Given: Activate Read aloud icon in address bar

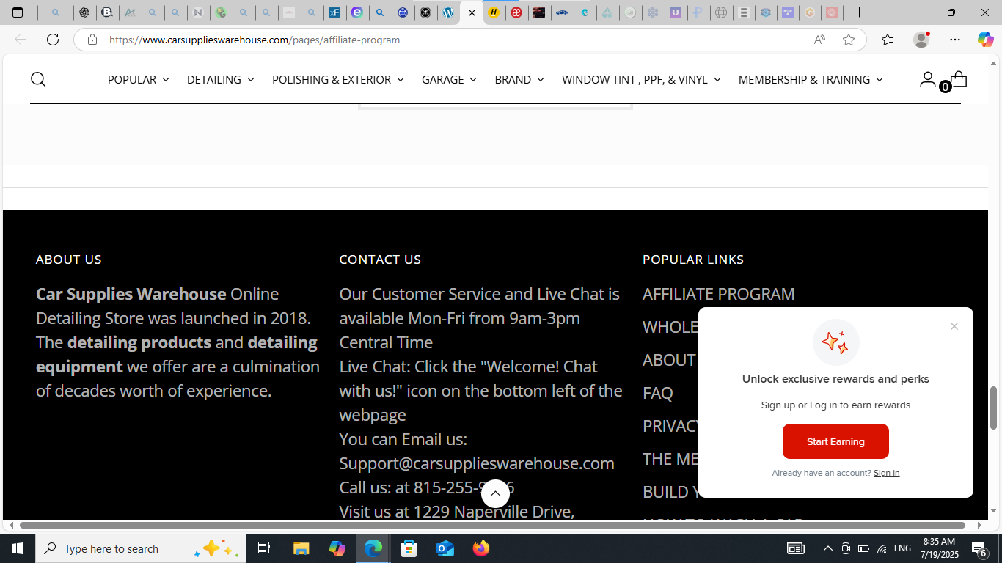Looking at the screenshot, I should pos(819,40).
